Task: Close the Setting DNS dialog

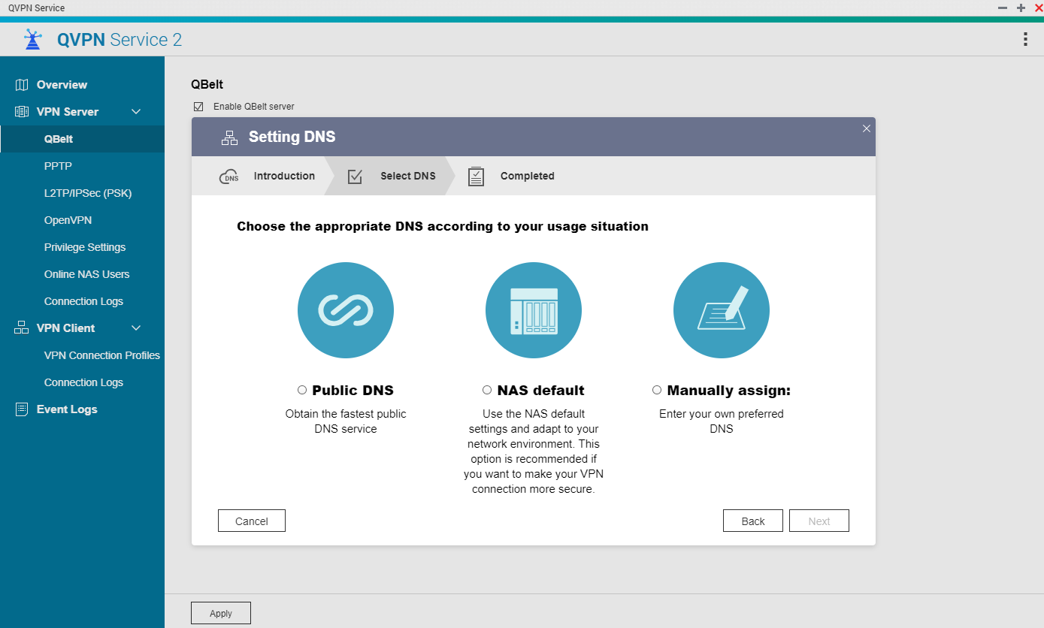Action: point(867,128)
